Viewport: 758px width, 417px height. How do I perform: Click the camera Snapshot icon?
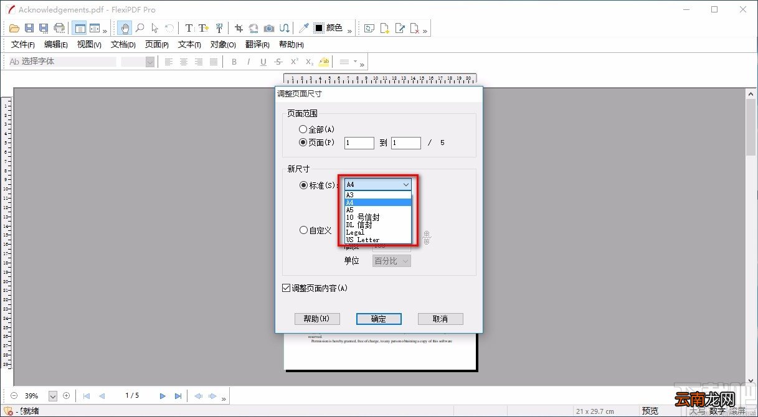tap(269, 28)
